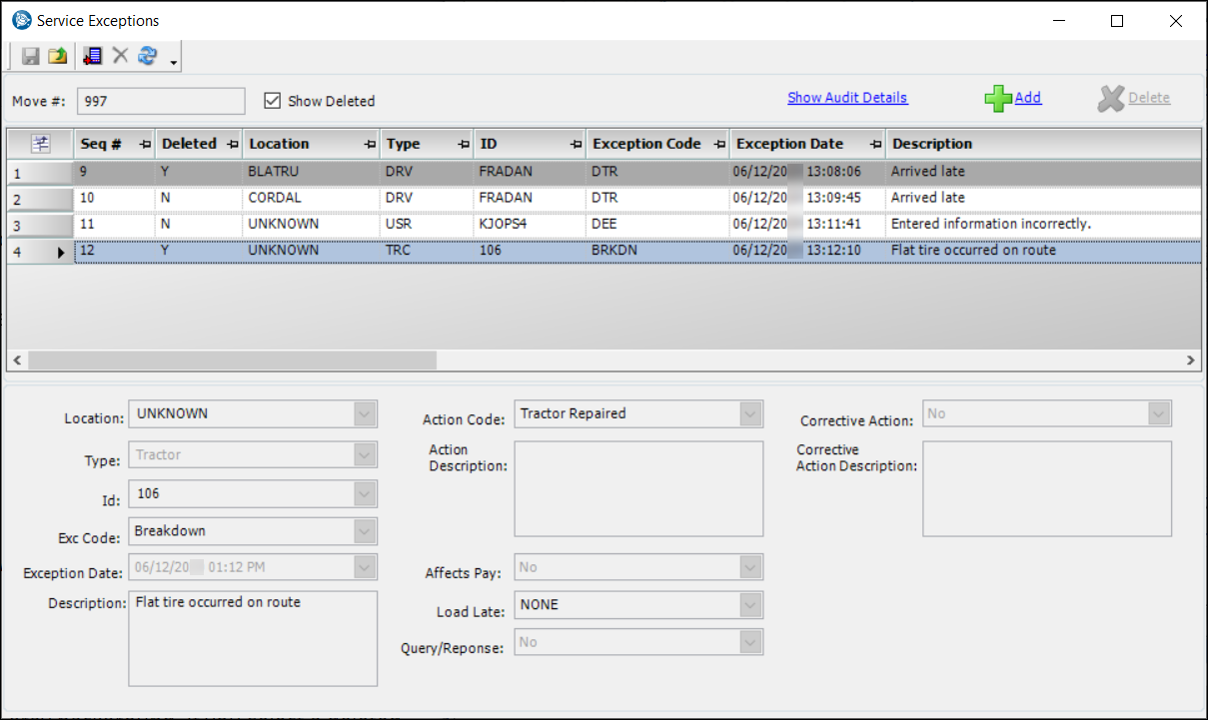1208x720 pixels.
Task: Click the blue Refresh arrows toolbar icon
Action: [148, 57]
